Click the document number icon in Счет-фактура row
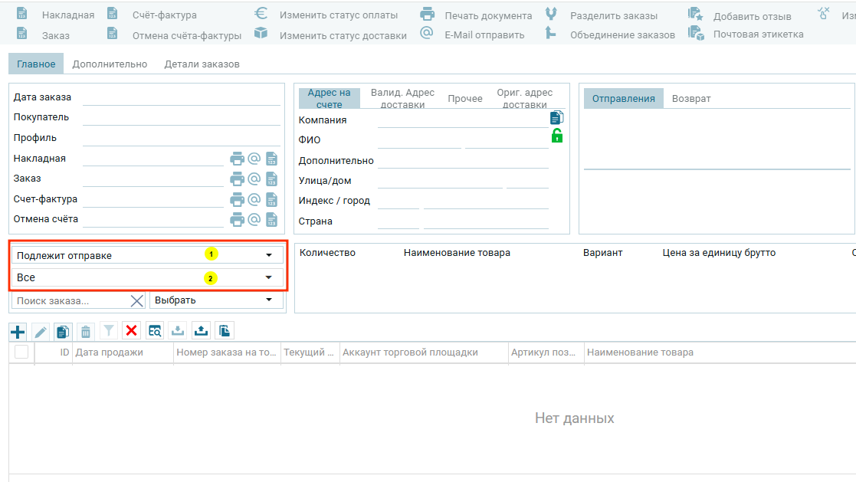The image size is (856, 482). point(271,199)
